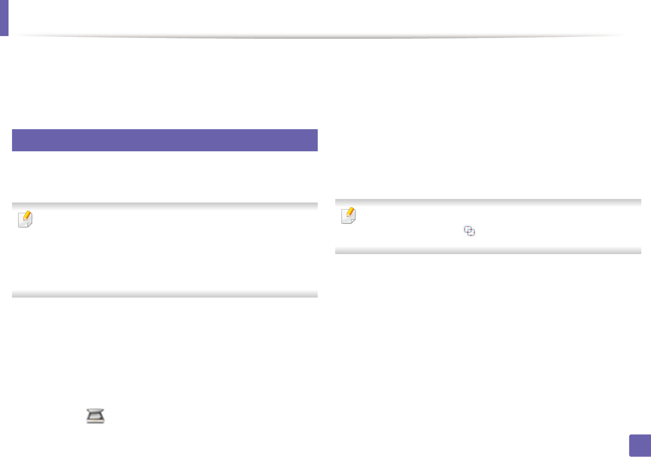Click the top gray border of left note box
This screenshot has width=651, height=457.
(x=164, y=206)
